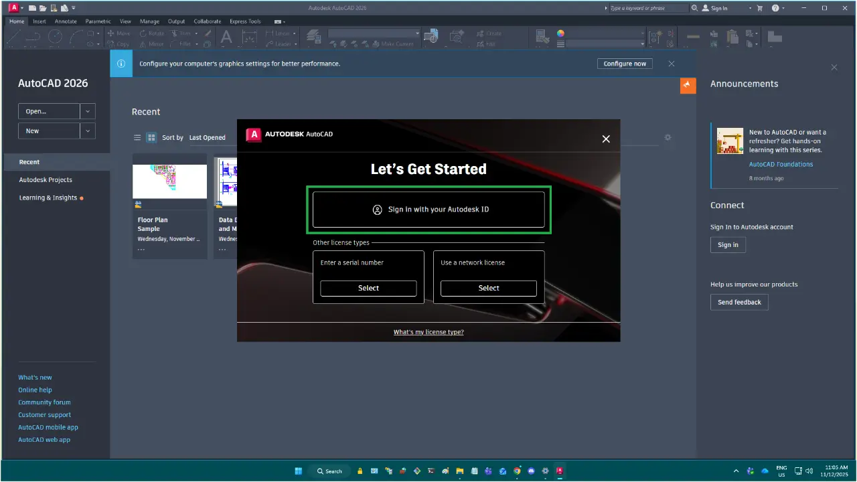The image size is (857, 482).
Task: Open the Parametric ribbon tab
Action: 98,21
